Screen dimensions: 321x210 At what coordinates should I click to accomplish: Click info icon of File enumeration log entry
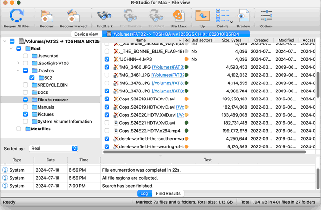point(5,170)
